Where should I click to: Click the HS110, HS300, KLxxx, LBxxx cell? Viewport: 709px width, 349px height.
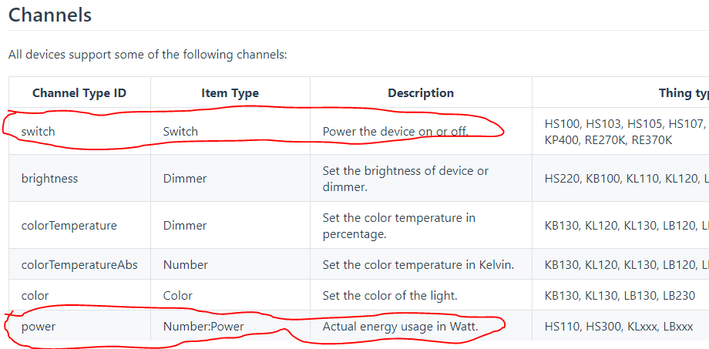(619, 327)
